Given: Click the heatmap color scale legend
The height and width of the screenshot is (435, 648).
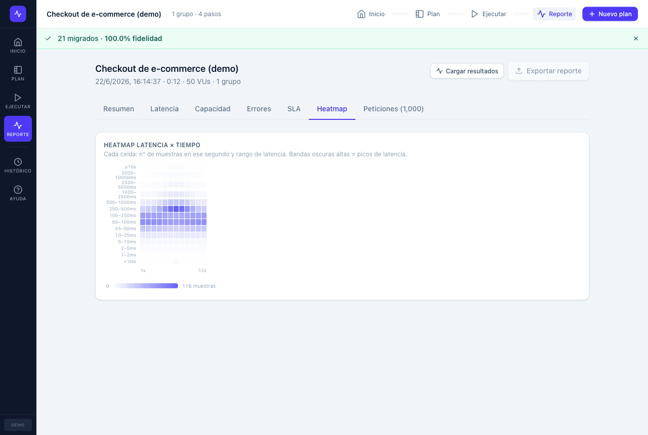Looking at the screenshot, I should [146, 286].
